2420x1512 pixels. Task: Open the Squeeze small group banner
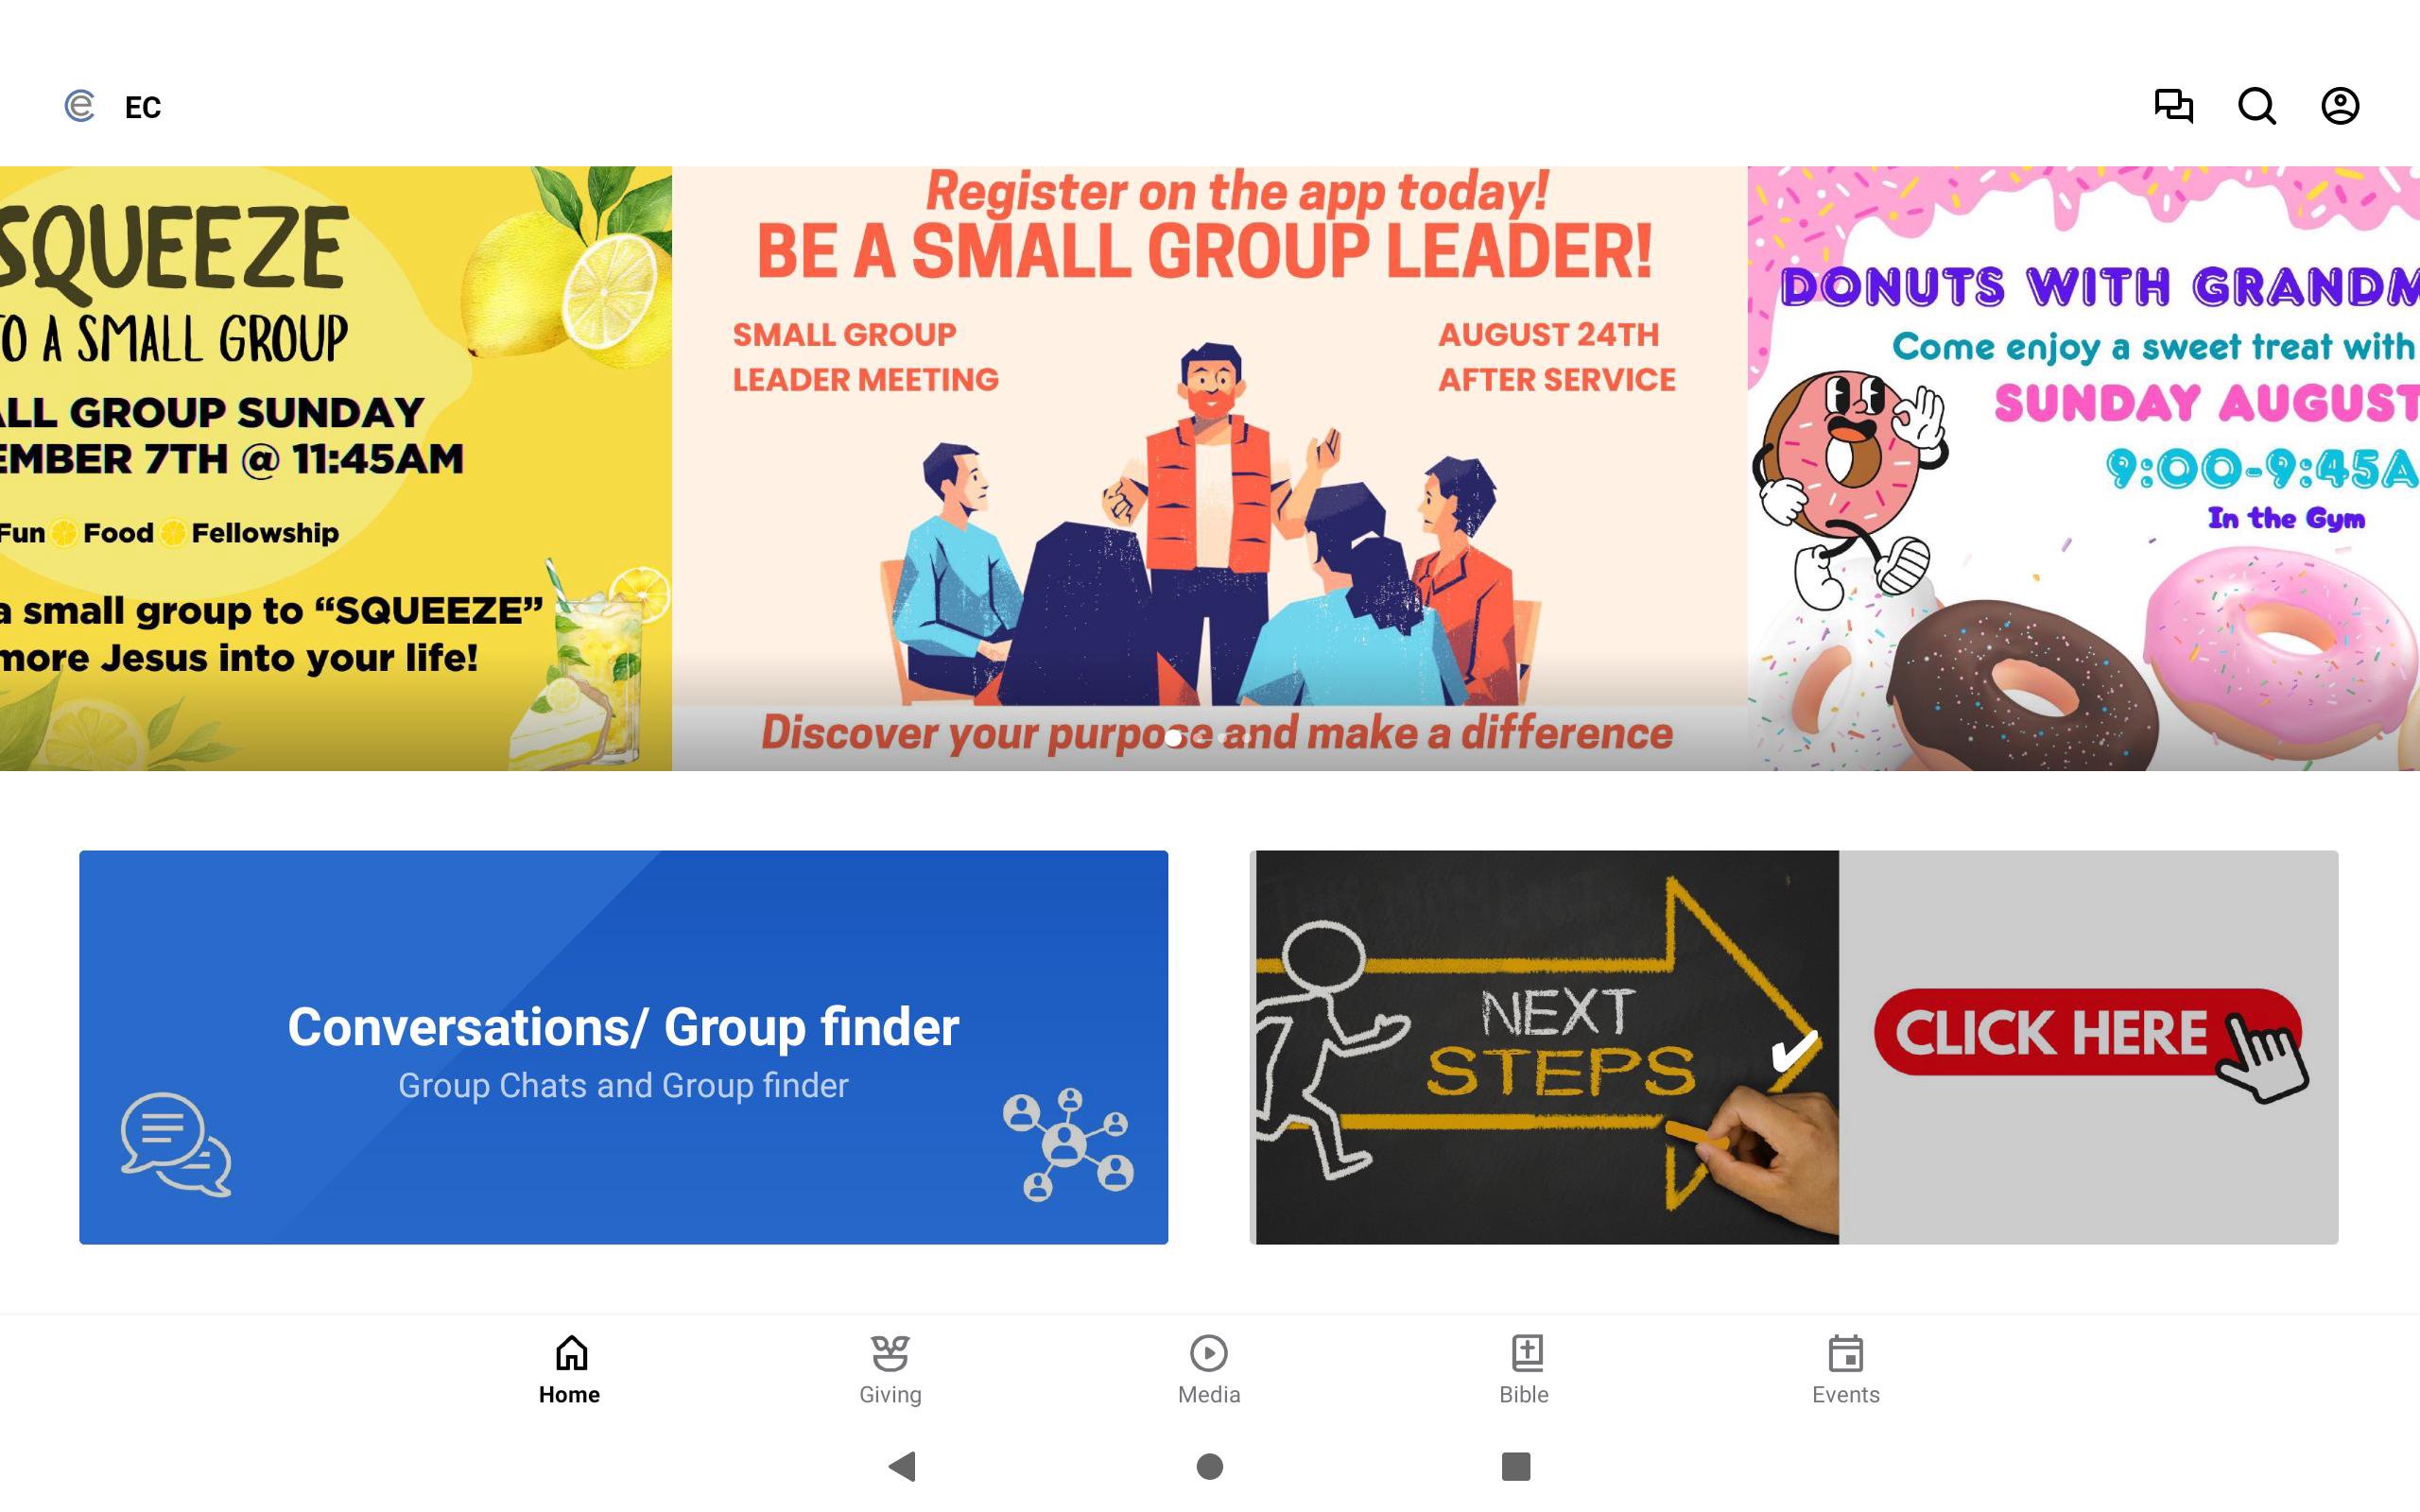336,468
